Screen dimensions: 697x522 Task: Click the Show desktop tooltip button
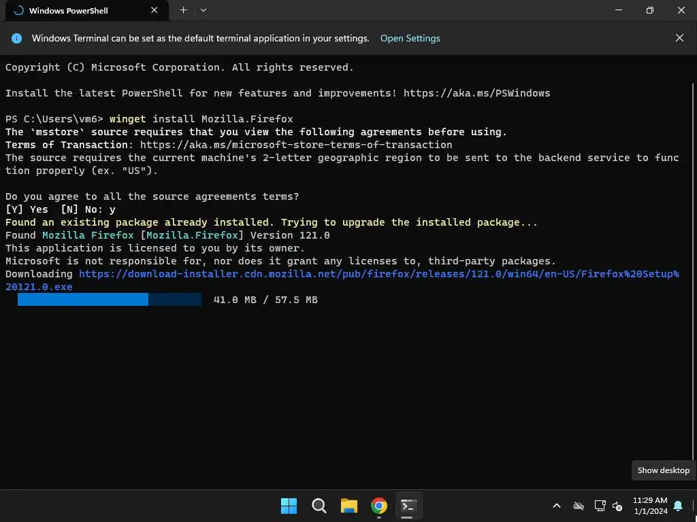[663, 470]
